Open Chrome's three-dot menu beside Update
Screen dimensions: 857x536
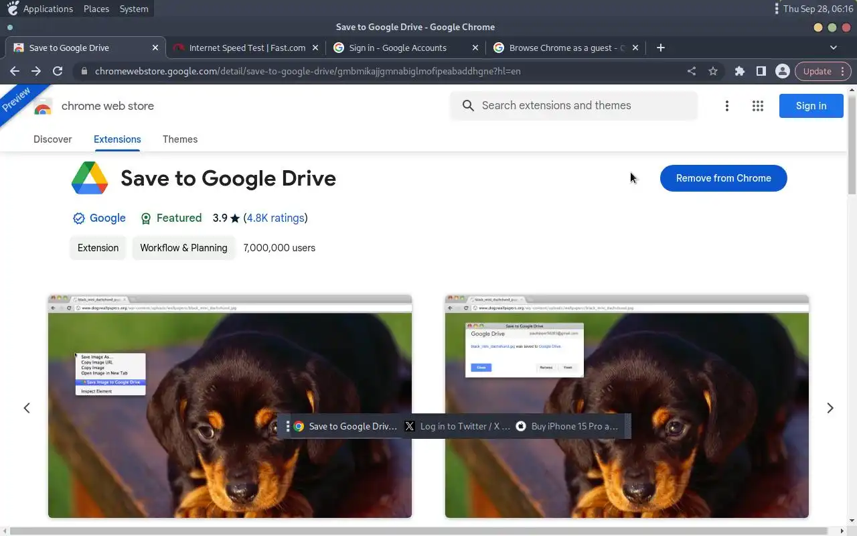[843, 71]
